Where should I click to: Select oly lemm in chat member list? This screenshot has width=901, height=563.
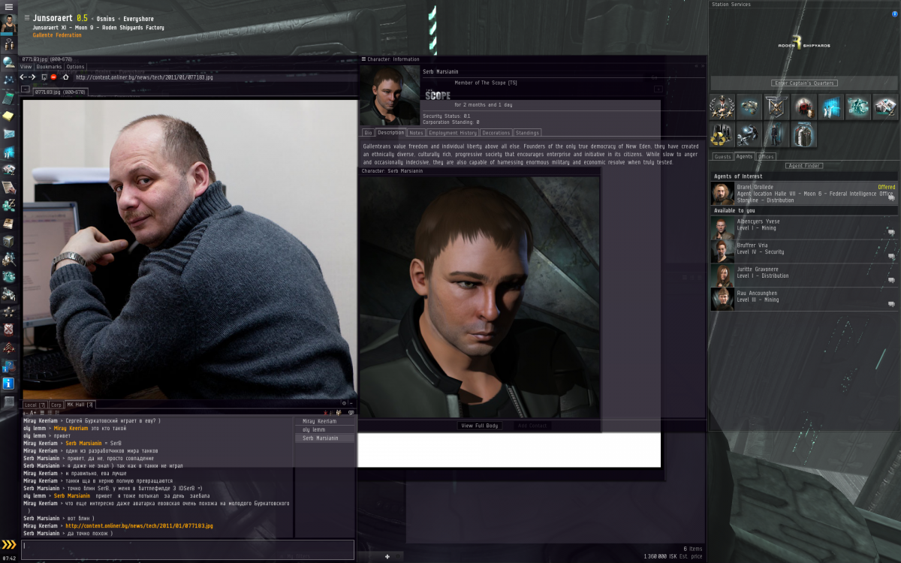[324, 429]
